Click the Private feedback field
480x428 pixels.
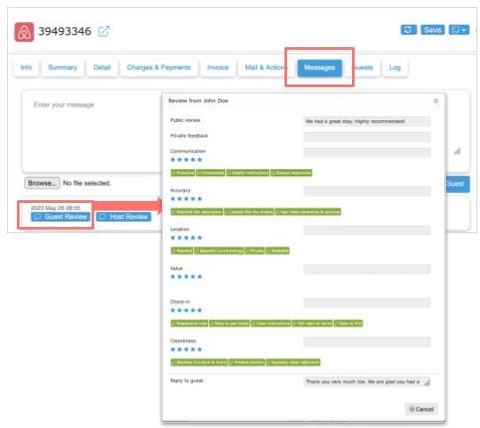point(367,137)
